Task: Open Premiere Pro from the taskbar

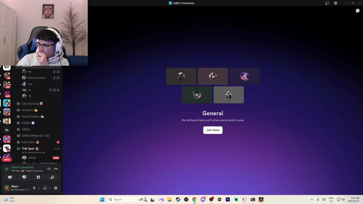Action: pyautogui.click(x=228, y=199)
